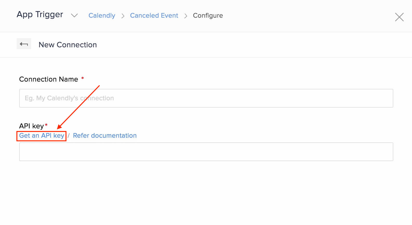412x225 pixels.
Task: Click the App Trigger title
Action: [x=40, y=15]
